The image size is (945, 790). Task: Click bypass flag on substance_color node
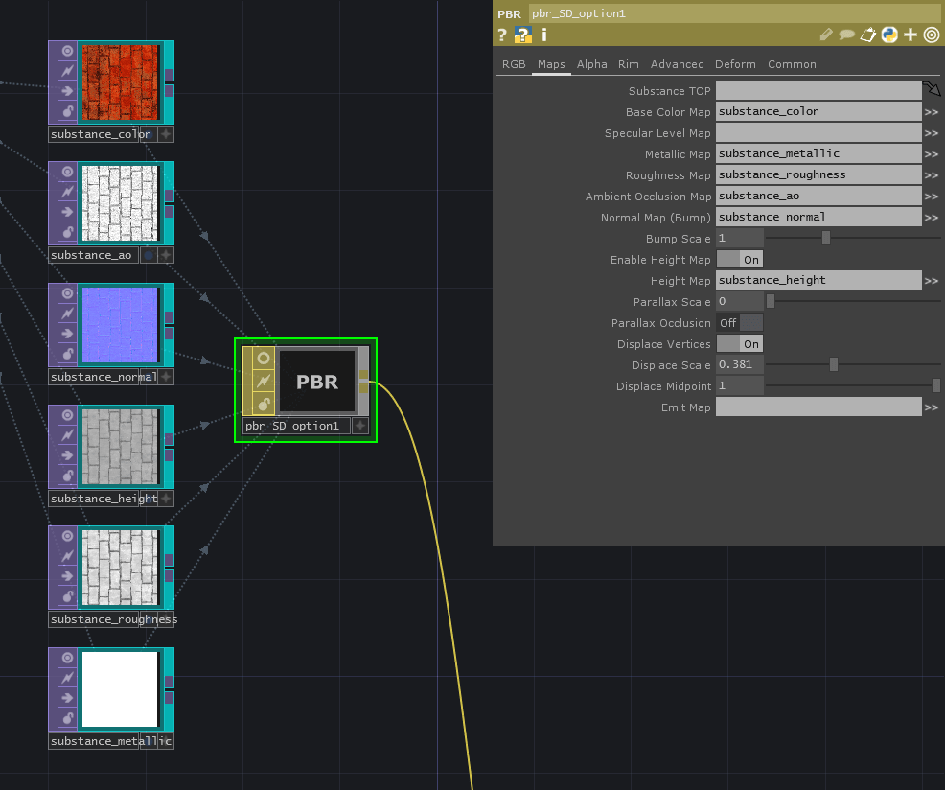point(67,71)
